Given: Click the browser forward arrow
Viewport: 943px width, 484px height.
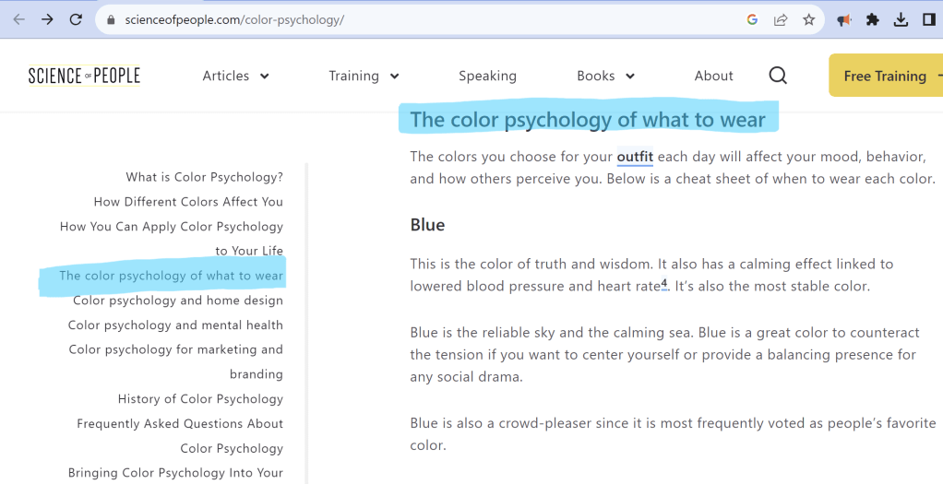Looking at the screenshot, I should point(47,19).
